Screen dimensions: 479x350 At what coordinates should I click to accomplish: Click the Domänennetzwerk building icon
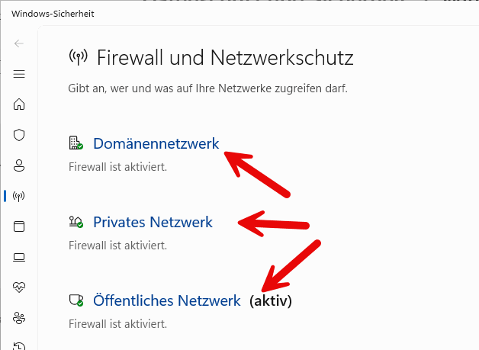(75, 143)
